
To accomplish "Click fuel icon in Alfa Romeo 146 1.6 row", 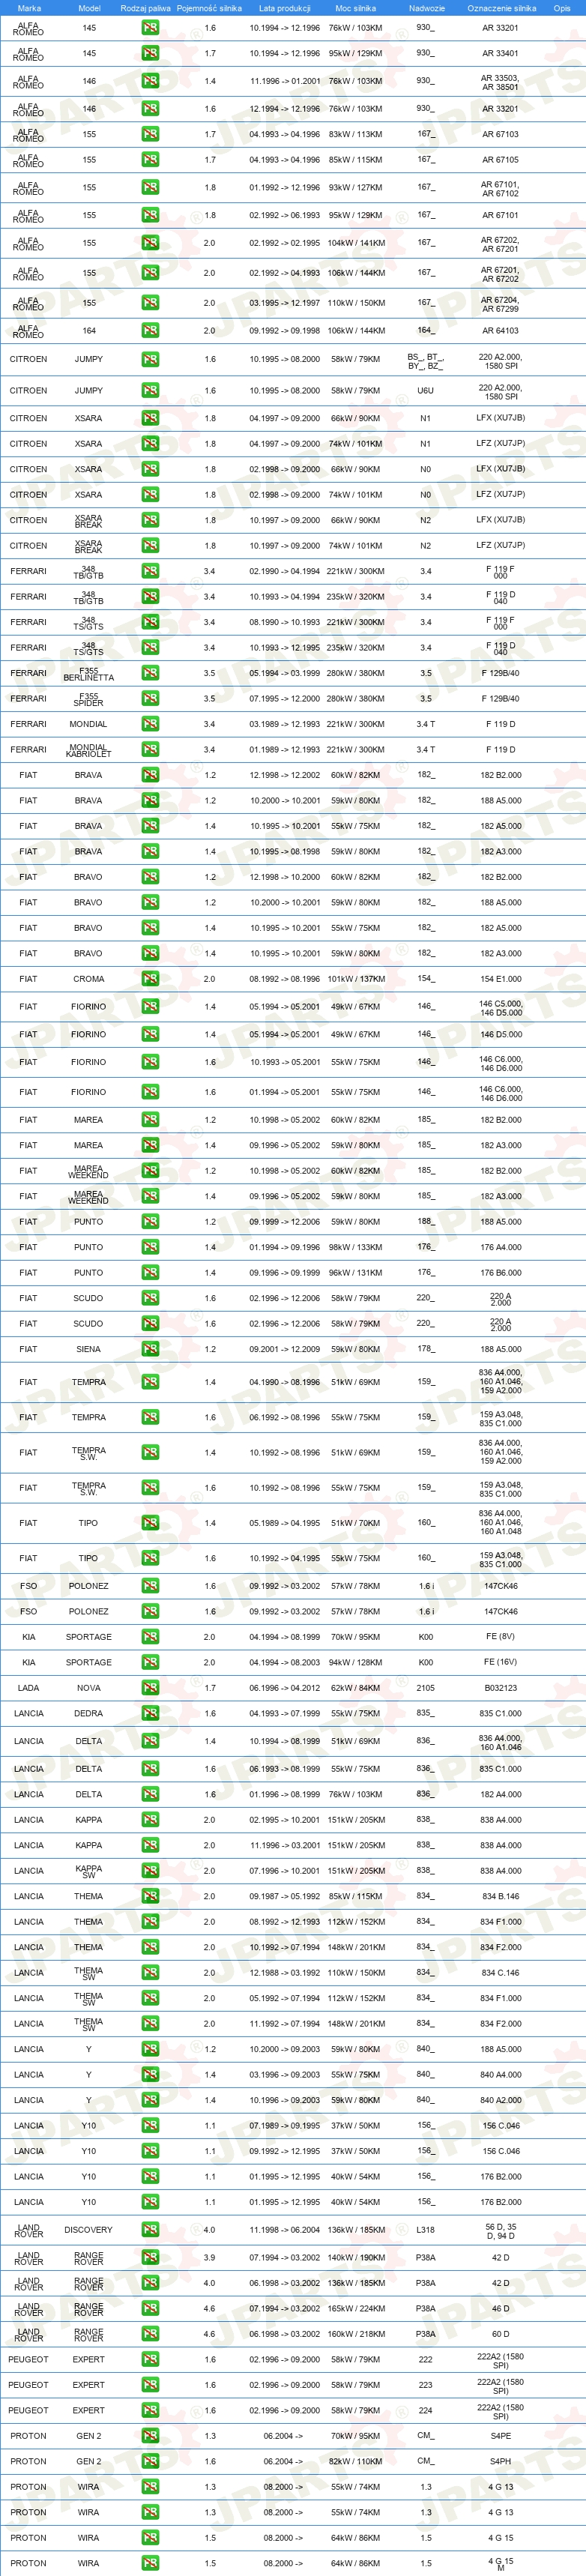I will click(150, 109).
